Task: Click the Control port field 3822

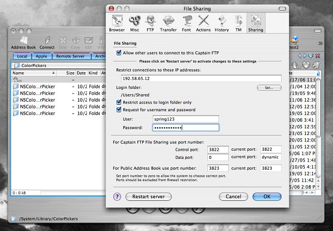Action: pos(218,149)
